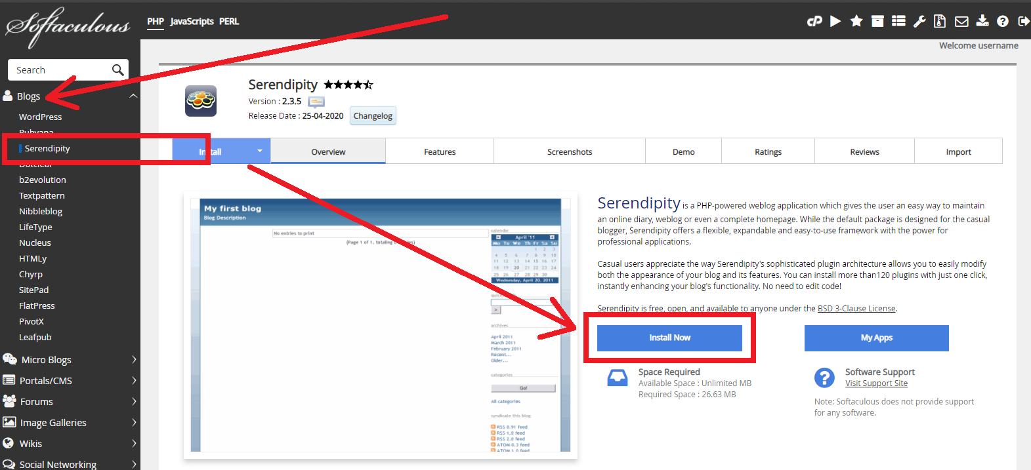Click the question mark help icon
The width and height of the screenshot is (1031, 470).
tap(1002, 22)
